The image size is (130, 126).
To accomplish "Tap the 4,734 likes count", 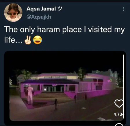I will pos(119,114).
